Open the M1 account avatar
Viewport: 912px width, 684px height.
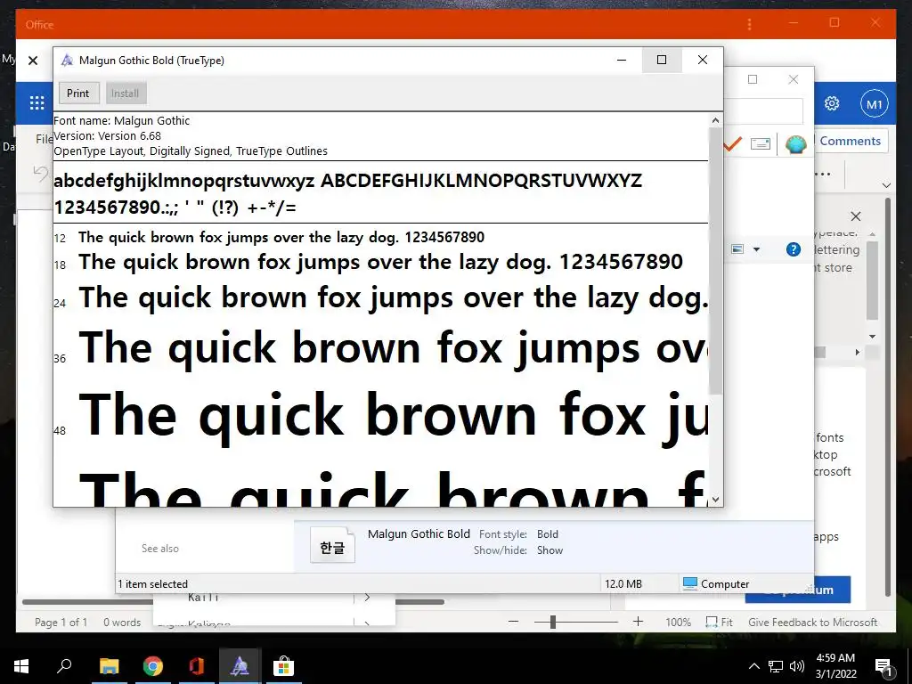[875, 104]
